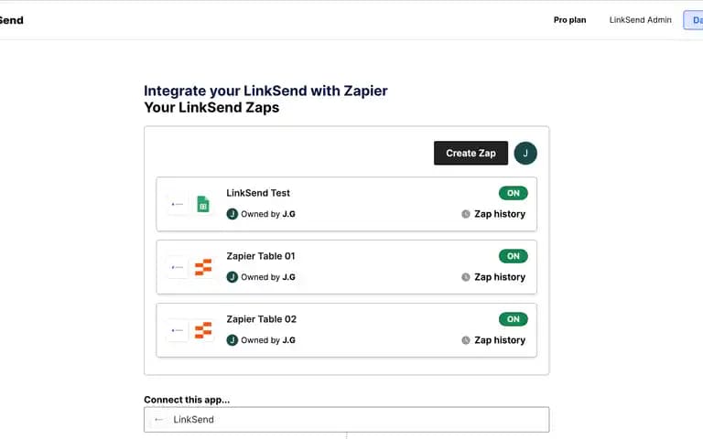703x439 pixels.
Task: Open the Zapier Table 02 zap title
Action: click(x=262, y=319)
